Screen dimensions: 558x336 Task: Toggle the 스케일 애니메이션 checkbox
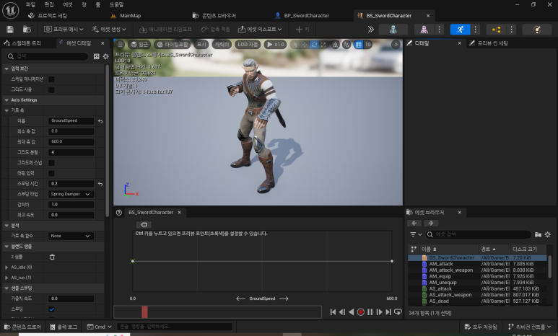(x=51, y=79)
